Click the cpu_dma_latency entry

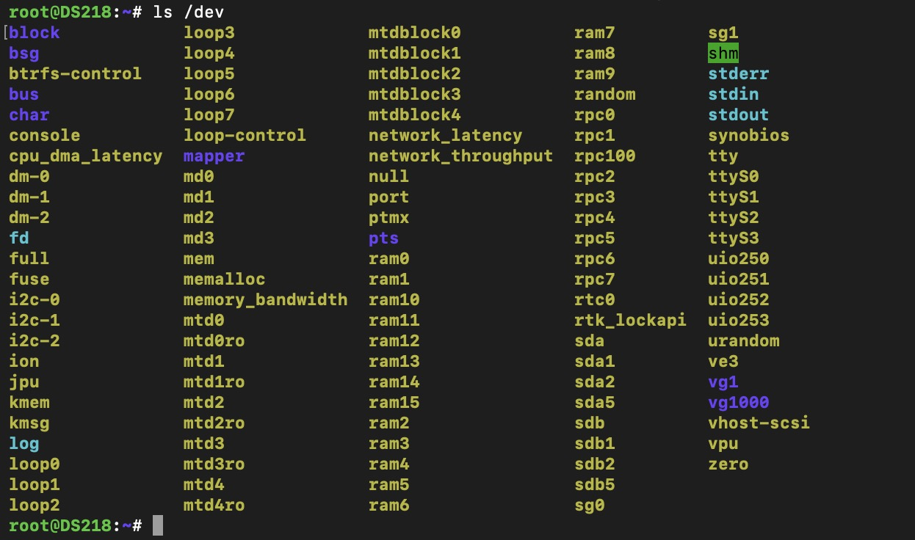[x=85, y=156]
